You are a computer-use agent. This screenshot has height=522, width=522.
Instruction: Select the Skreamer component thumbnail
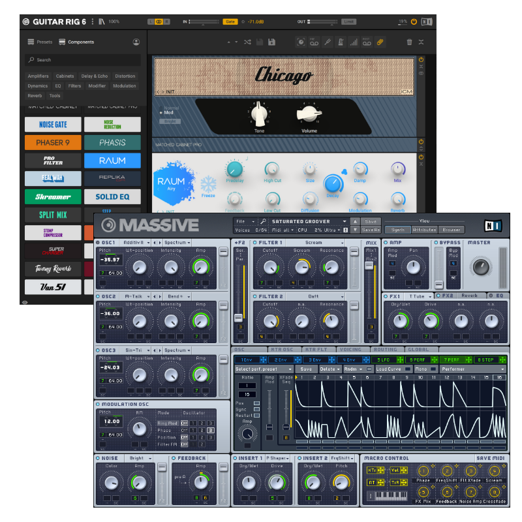click(53, 197)
